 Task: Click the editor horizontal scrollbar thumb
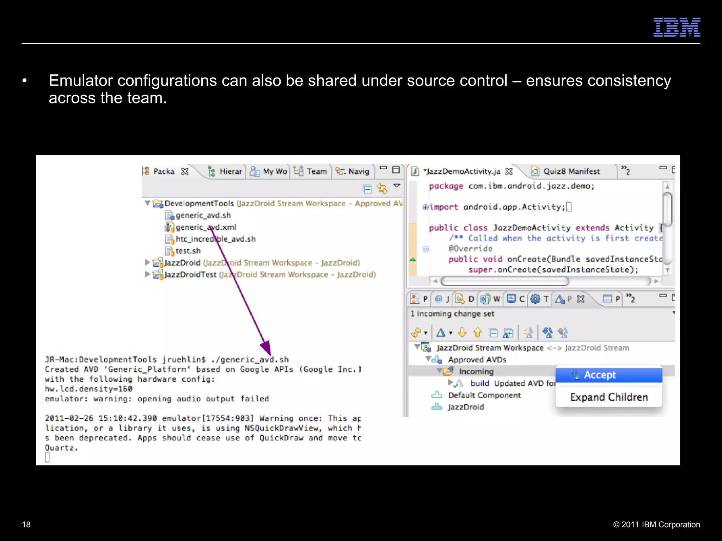click(x=505, y=281)
